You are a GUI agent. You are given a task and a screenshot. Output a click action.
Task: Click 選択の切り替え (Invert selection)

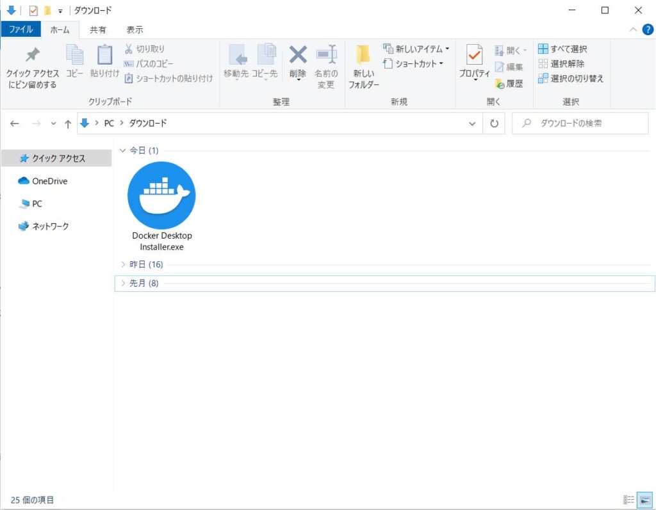pyautogui.click(x=571, y=78)
